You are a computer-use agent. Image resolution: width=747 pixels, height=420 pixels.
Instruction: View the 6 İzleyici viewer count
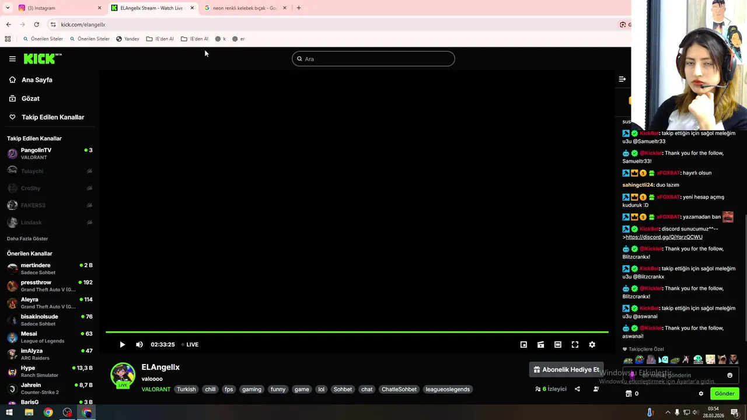(551, 389)
